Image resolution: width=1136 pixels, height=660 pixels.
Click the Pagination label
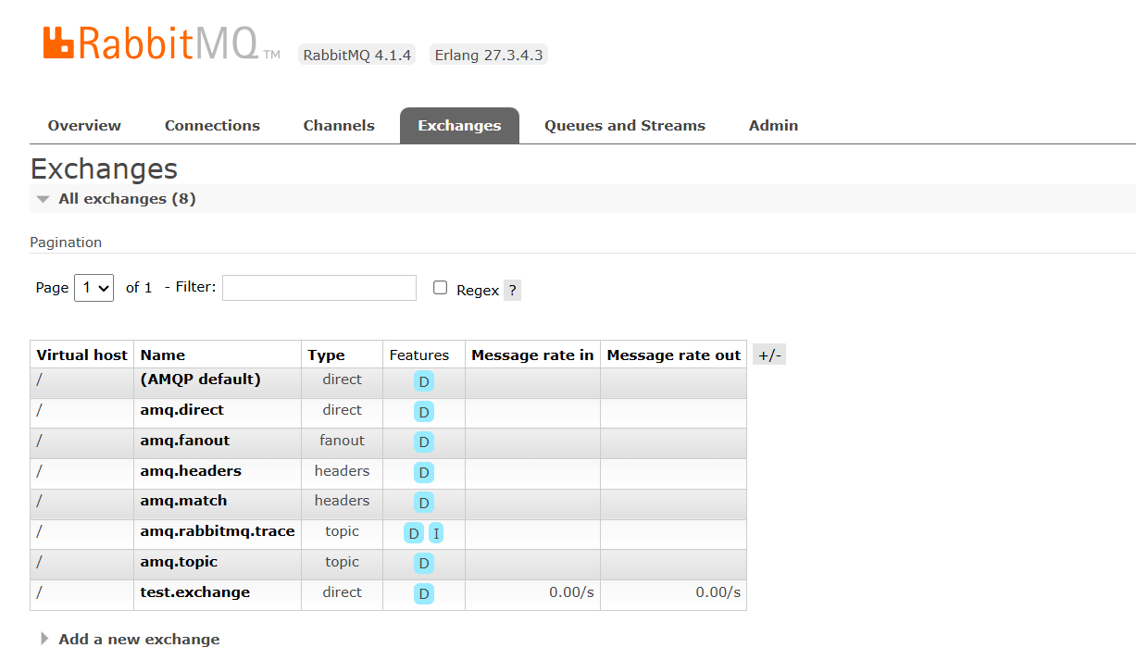coord(66,243)
